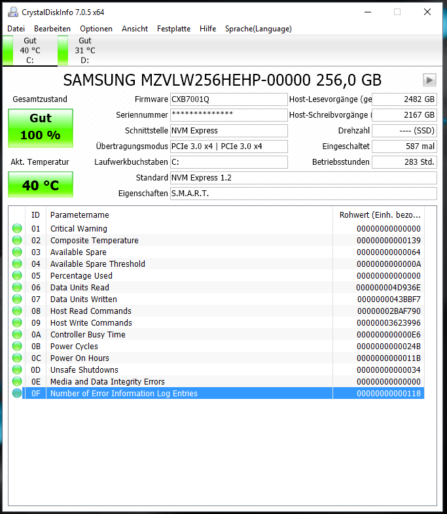Click the Host-Lesevorgänge value 2482 GB

pos(404,99)
